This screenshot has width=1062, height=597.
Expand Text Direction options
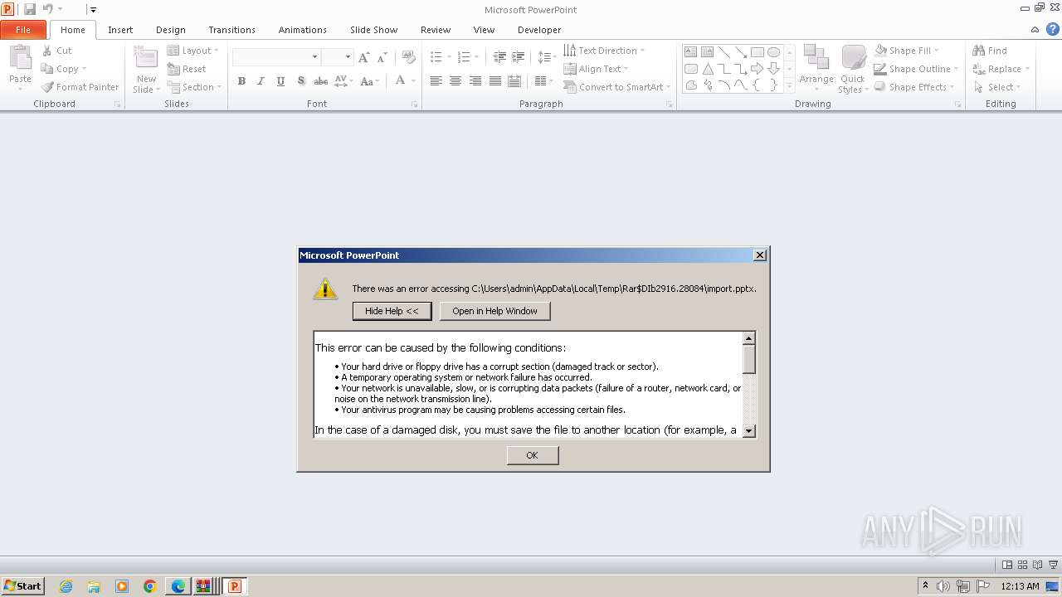pyautogui.click(x=603, y=51)
